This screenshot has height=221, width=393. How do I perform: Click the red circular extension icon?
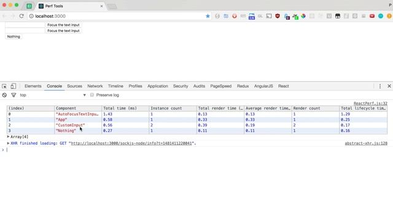tap(235, 16)
